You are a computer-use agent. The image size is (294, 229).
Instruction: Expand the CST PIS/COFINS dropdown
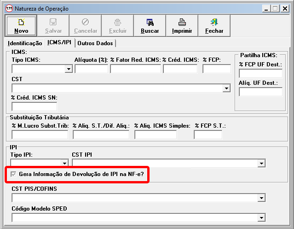coord(261,198)
